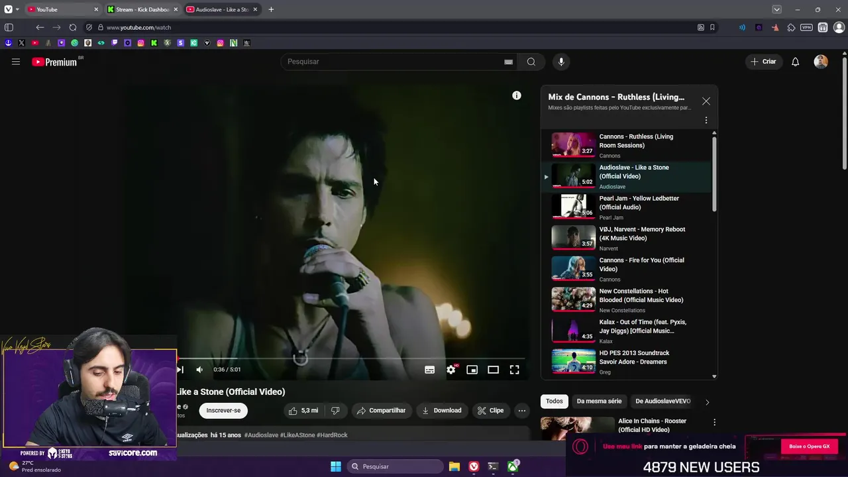Show more filter chips with the arrow

707,402
